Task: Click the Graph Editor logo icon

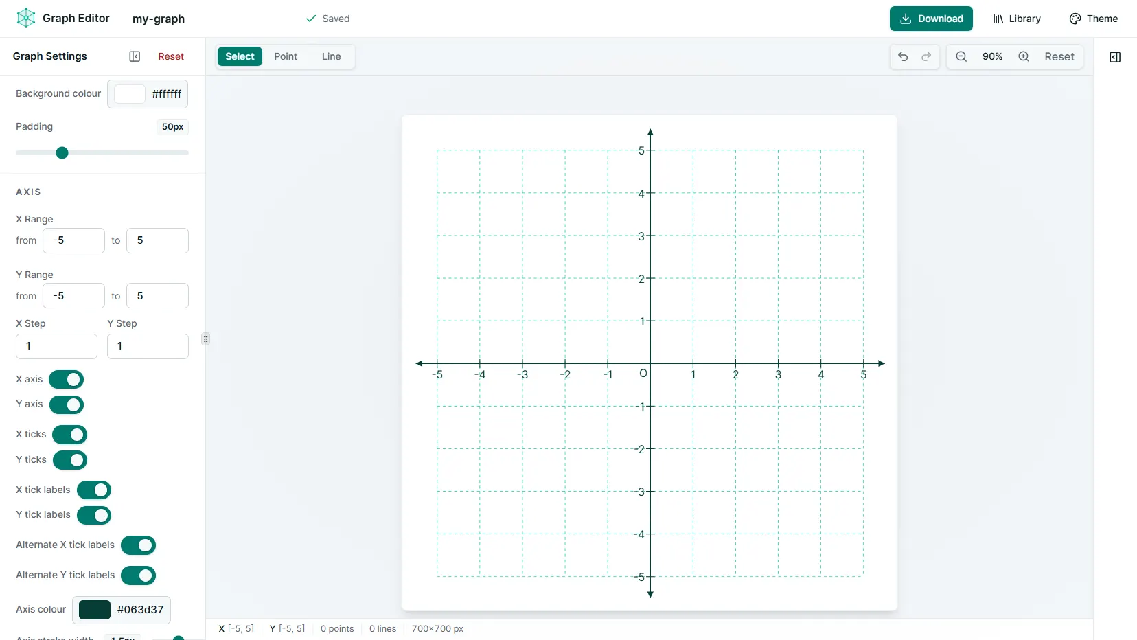Action: pos(26,18)
